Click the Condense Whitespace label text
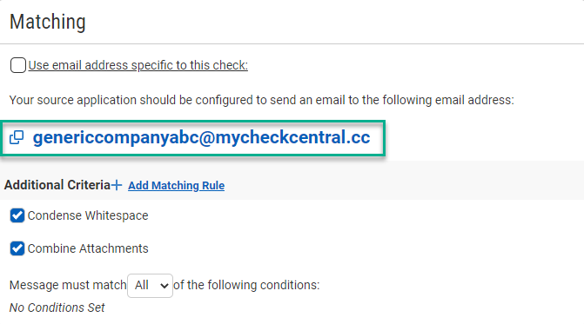Screen dimensions: 584x324 [88, 215]
